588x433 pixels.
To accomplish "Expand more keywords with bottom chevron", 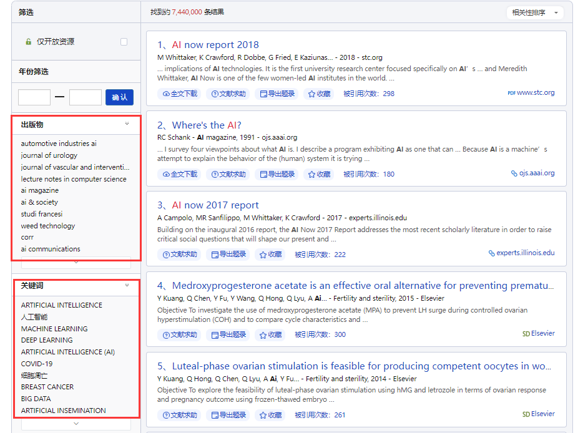I will click(76, 424).
